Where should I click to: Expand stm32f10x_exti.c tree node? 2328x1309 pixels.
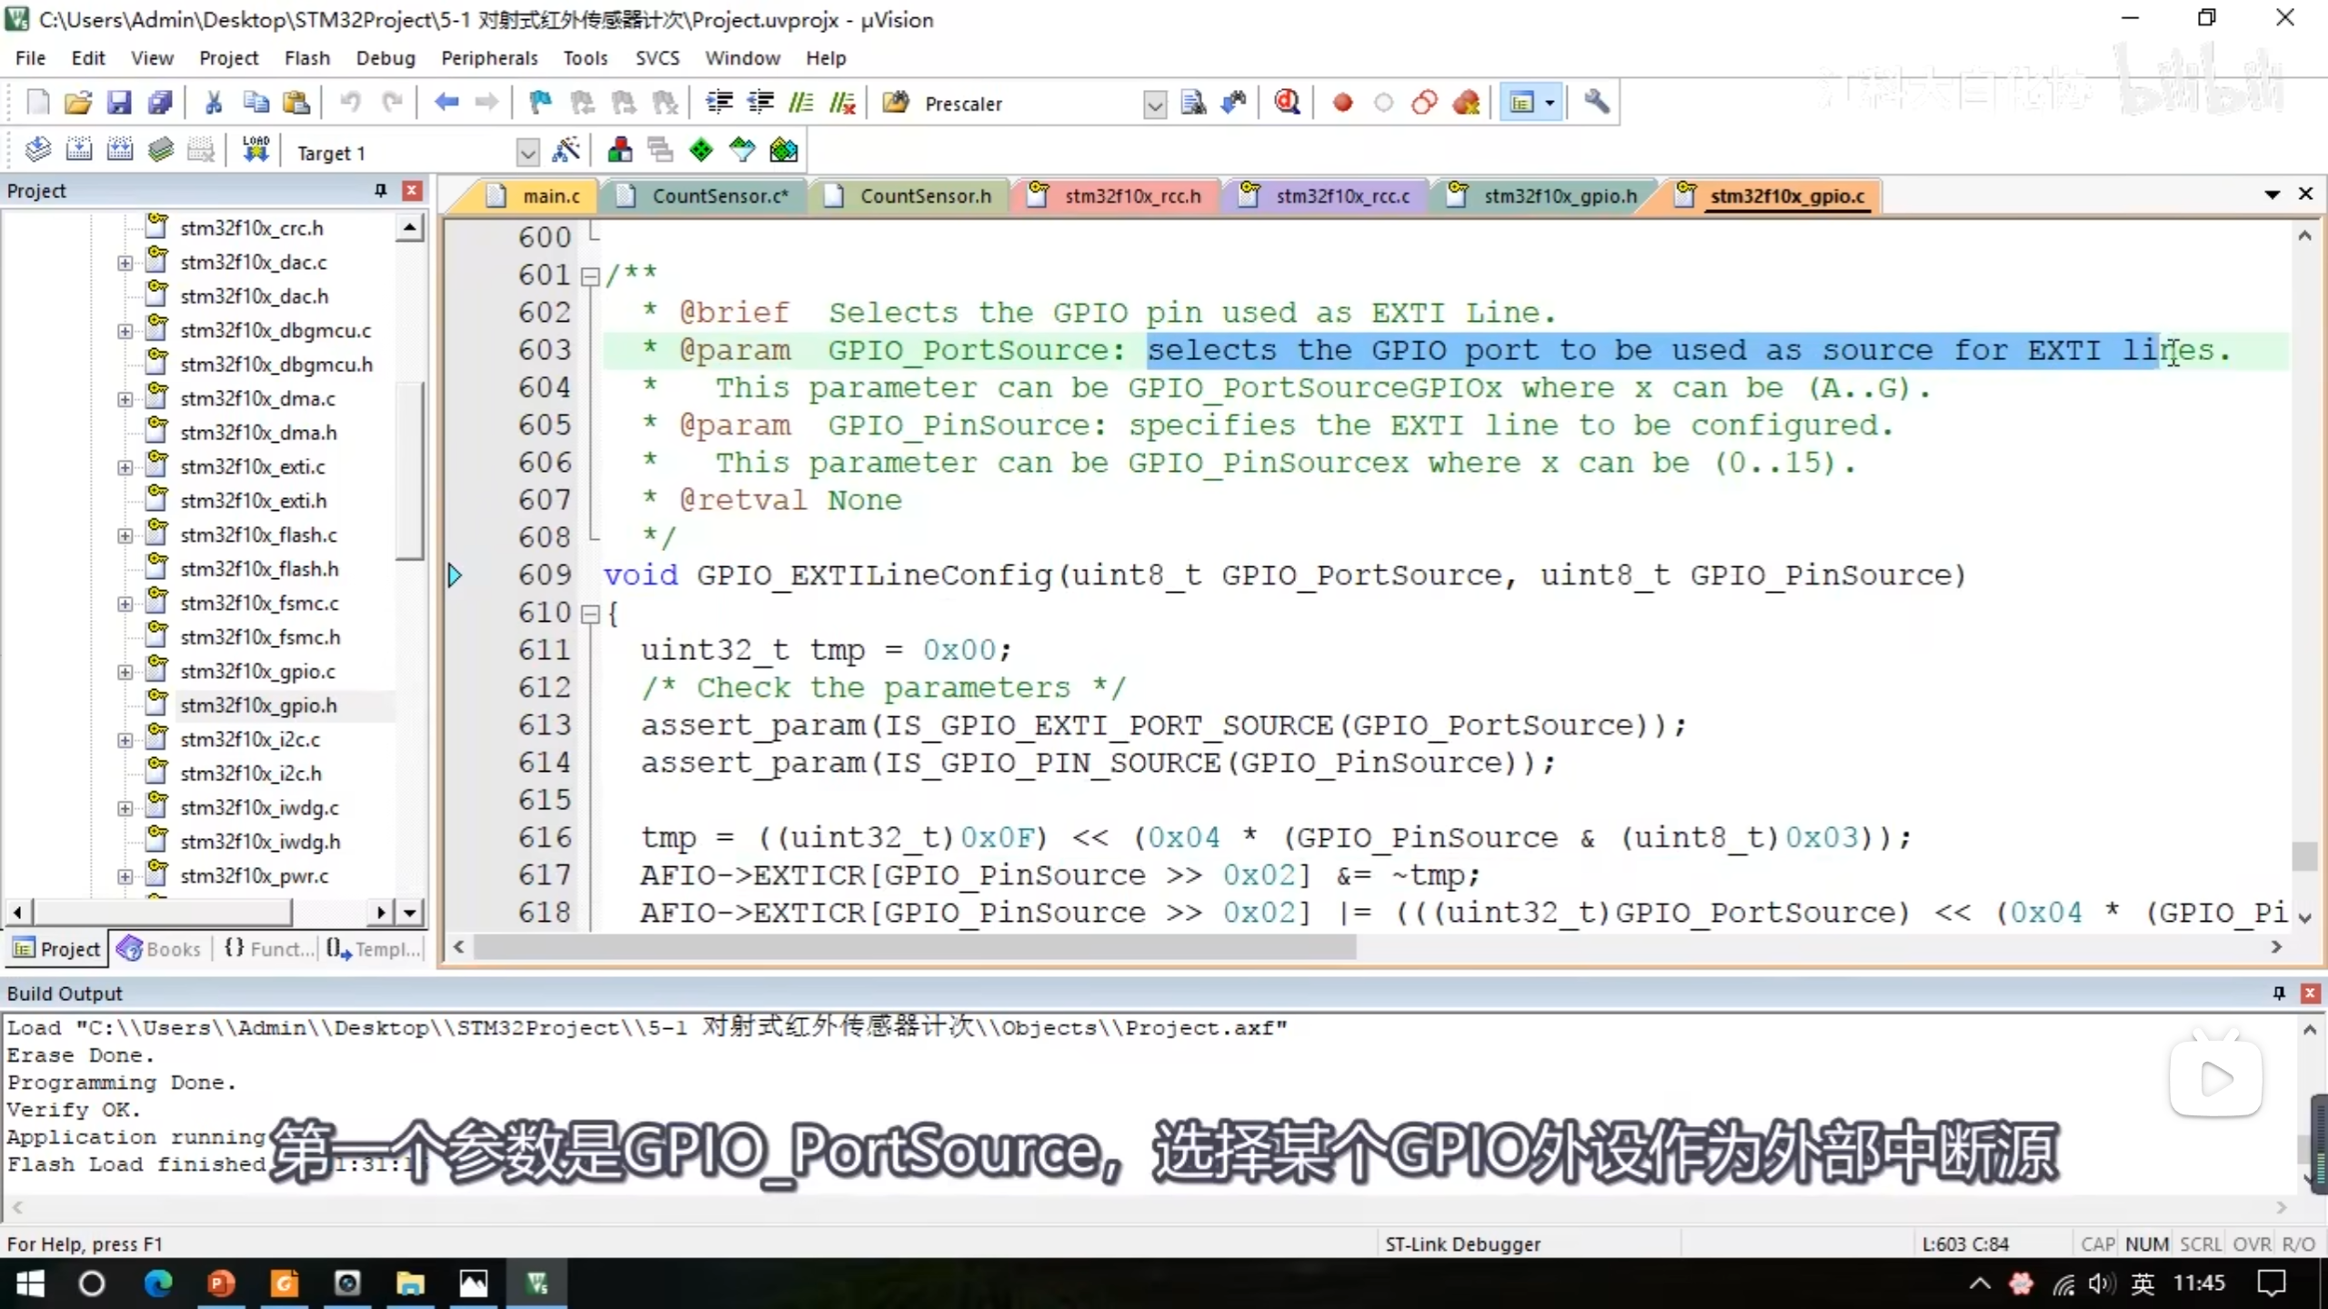tap(125, 467)
